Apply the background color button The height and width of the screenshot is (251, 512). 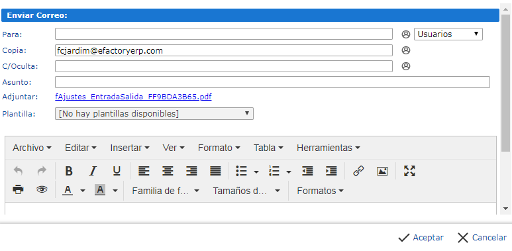click(x=100, y=190)
